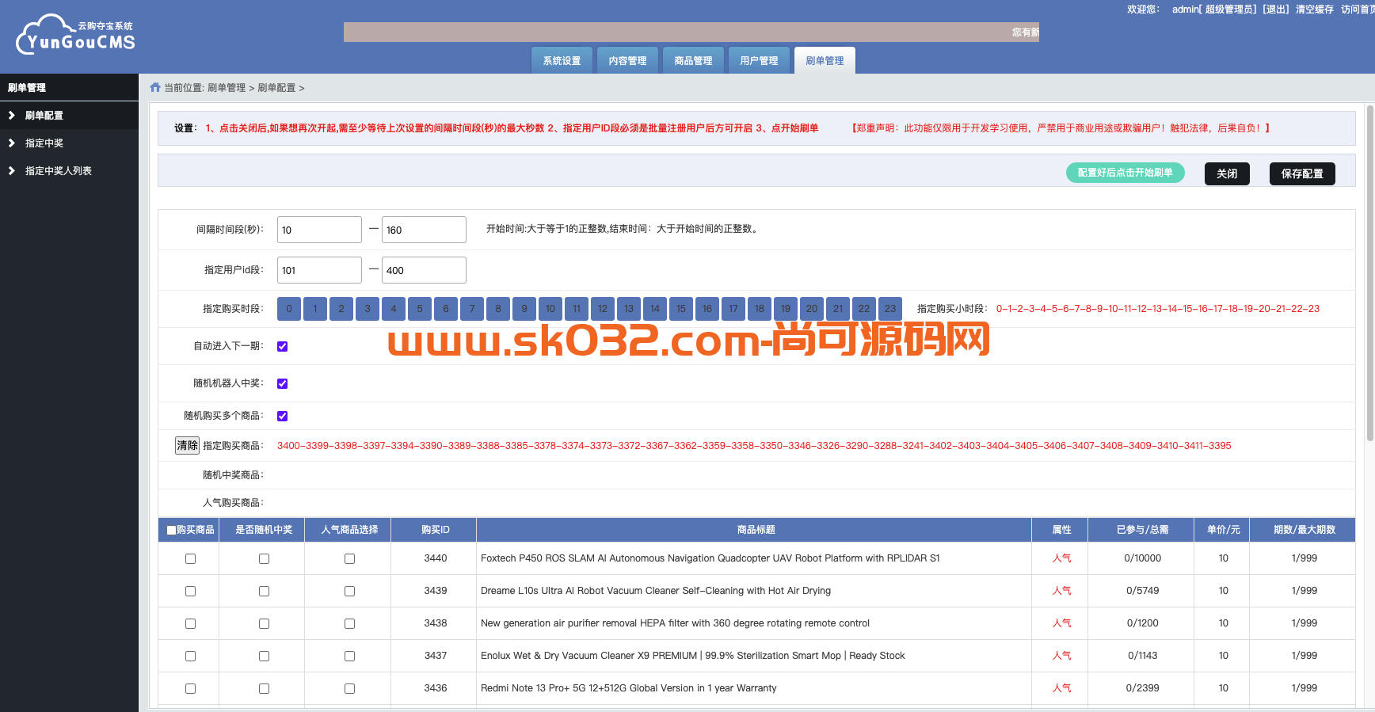Click the 人气 attribute for product 3439
The height and width of the screenshot is (712, 1375).
(1061, 591)
